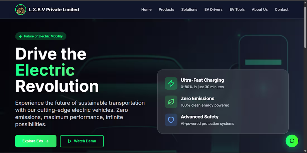
Task: Click the Zero Emissions heading
Action: click(198, 98)
